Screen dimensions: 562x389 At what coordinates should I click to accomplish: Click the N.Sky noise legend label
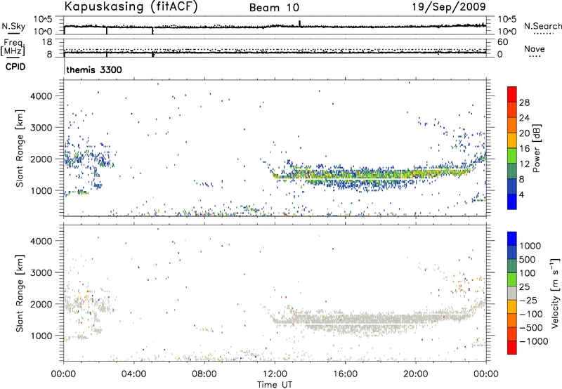(x=14, y=26)
